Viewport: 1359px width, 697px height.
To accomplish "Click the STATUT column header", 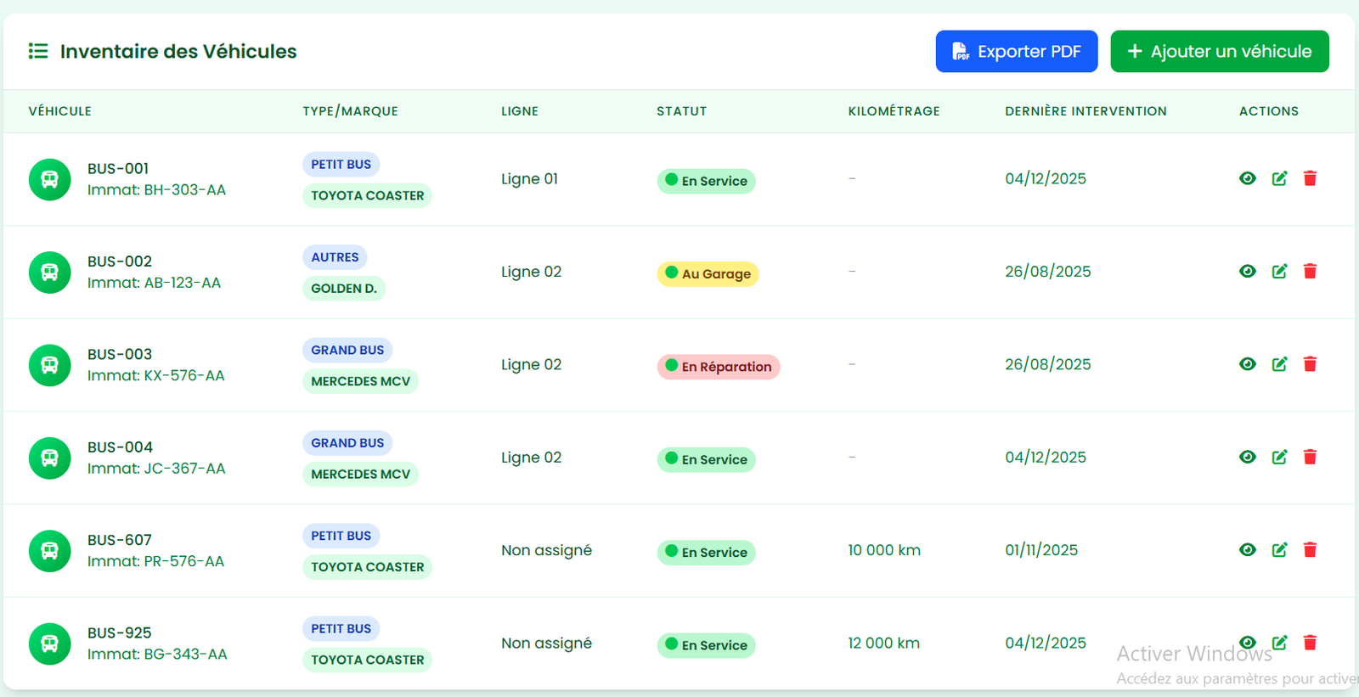I will pyautogui.click(x=681, y=111).
